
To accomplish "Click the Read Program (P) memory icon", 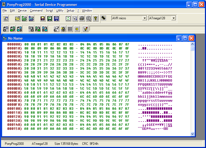I will click(13, 29).
